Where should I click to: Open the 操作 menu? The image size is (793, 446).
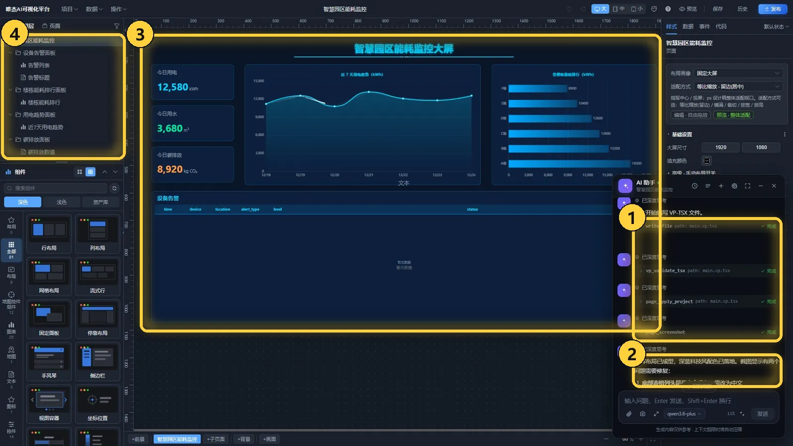[118, 9]
